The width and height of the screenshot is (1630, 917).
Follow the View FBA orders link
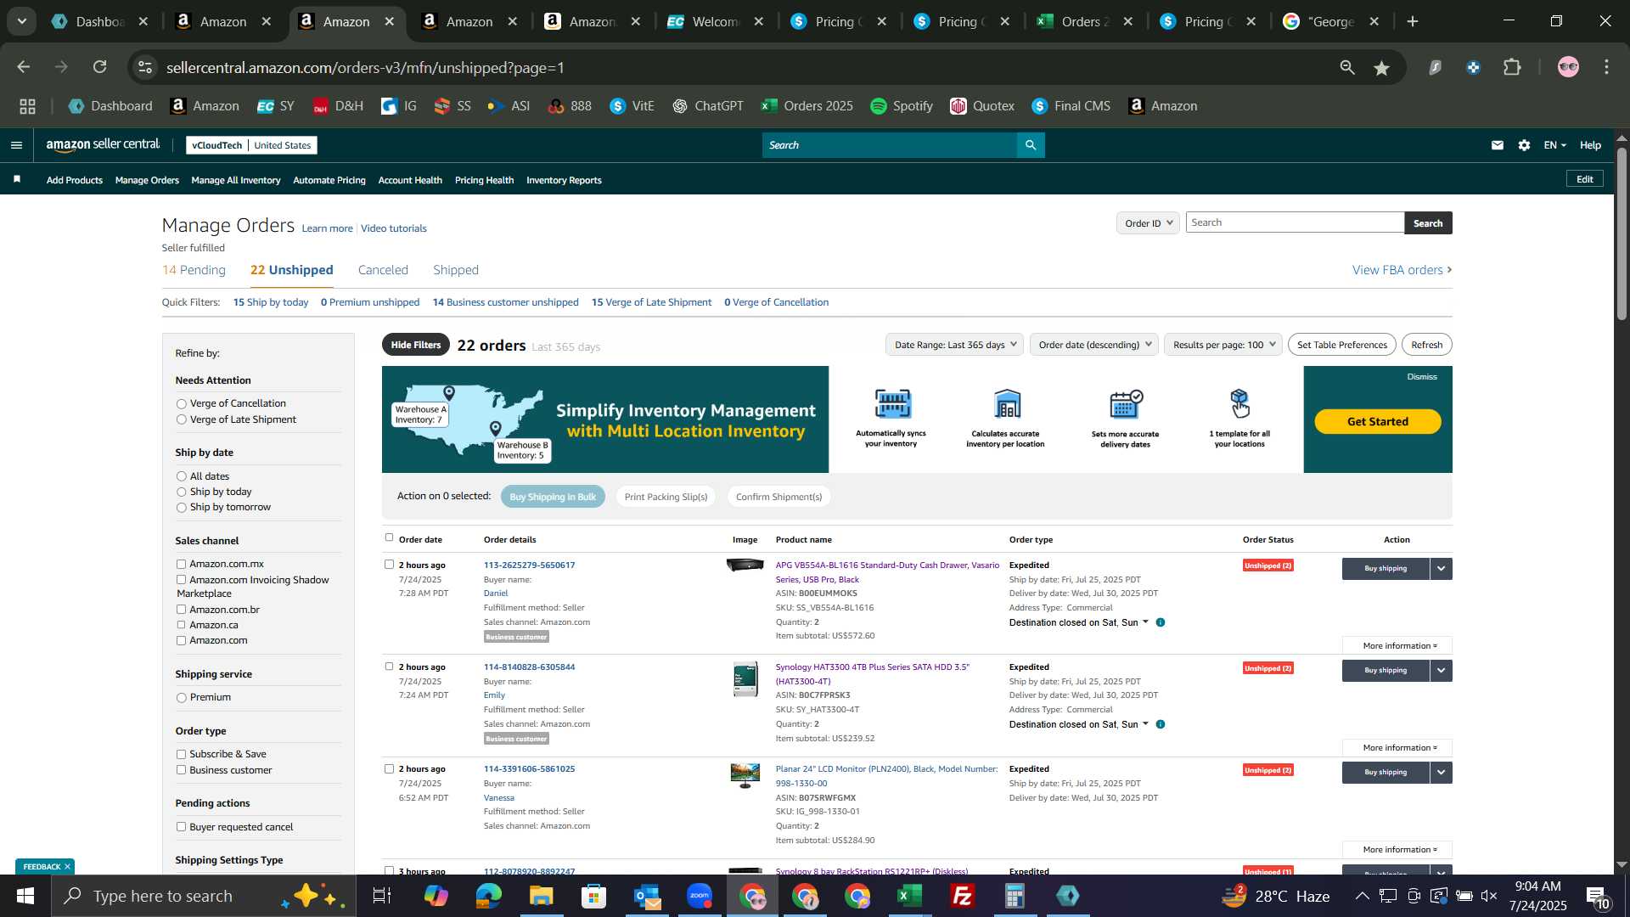(1402, 270)
